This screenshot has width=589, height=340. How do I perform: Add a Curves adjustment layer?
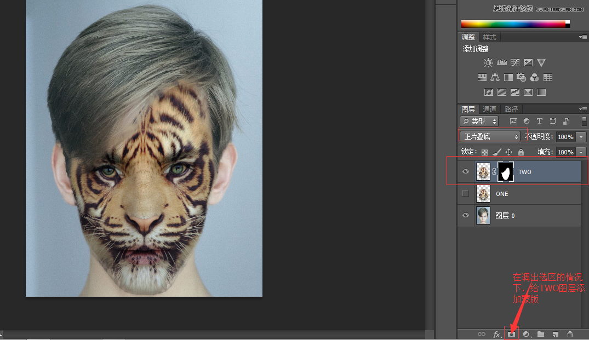point(515,62)
